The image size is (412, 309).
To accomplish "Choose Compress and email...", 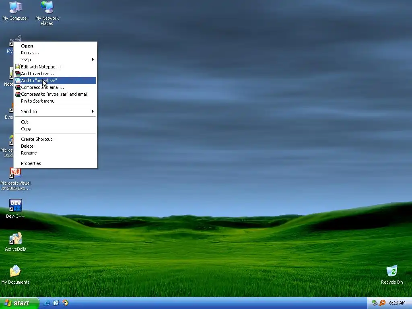I will point(56,87).
